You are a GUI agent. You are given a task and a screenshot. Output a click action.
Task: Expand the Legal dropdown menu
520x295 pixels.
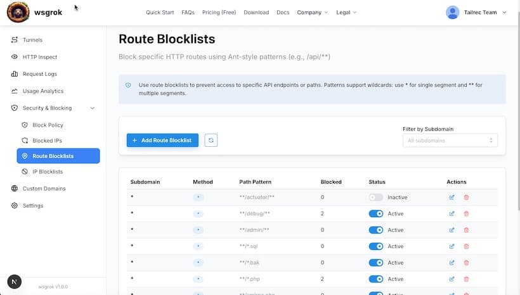pyautogui.click(x=346, y=12)
